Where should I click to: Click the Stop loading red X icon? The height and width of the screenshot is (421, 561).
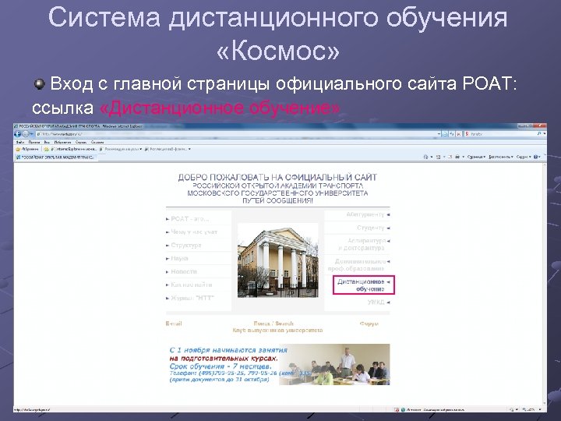click(x=458, y=134)
